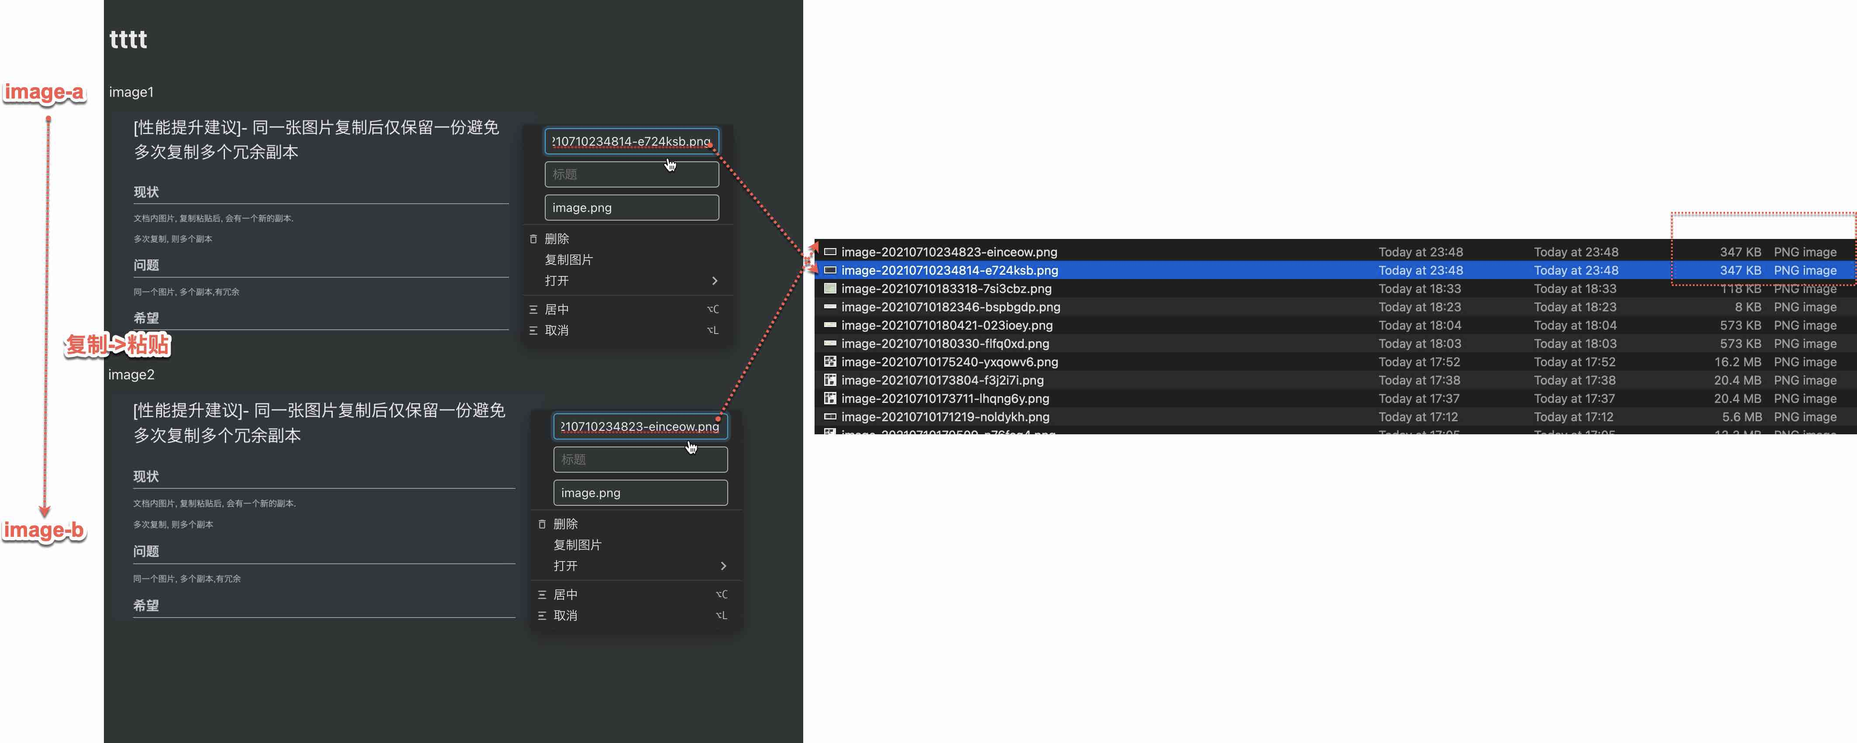
Task: Focus the e724ksb.png filename field
Action: (x=632, y=141)
